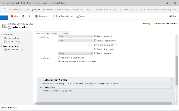Click the lock icon in address bar
Viewport: 179px width, 111px height.
pyautogui.click(x=4, y=9)
